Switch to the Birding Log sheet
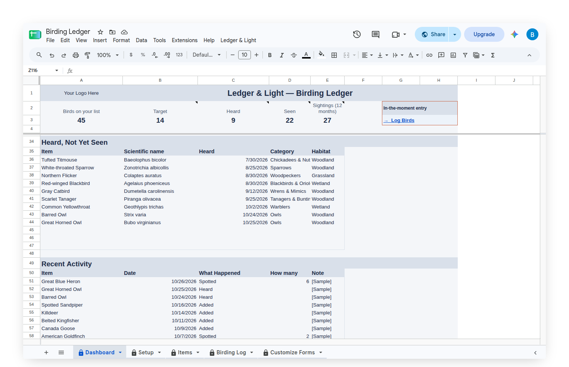The width and height of the screenshot is (569, 367). click(x=231, y=352)
